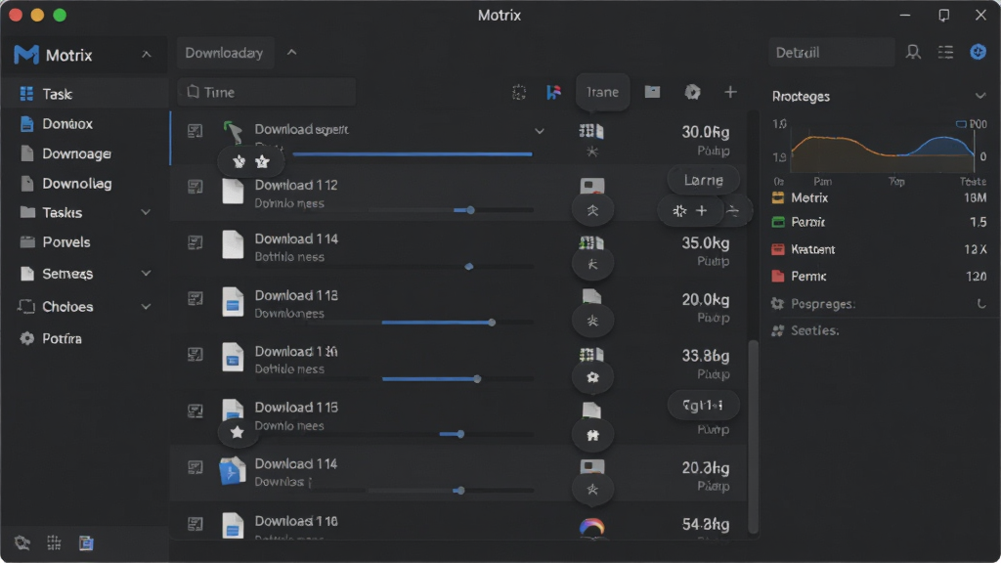Toggle checkbox for Download 116 row
The height and width of the screenshot is (563, 1001).
click(196, 524)
